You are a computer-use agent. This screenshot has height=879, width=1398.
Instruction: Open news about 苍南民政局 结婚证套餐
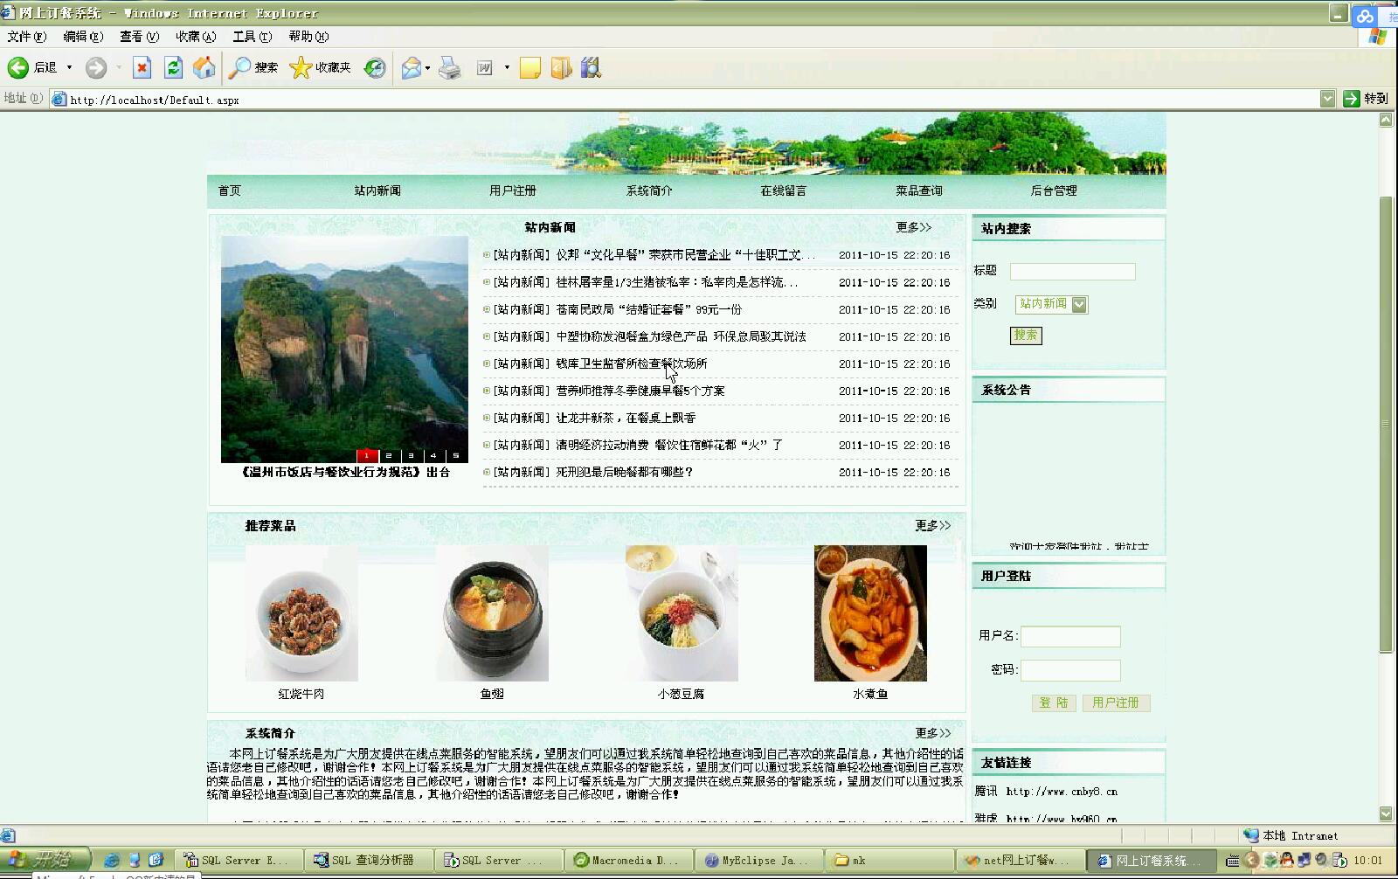[648, 309]
